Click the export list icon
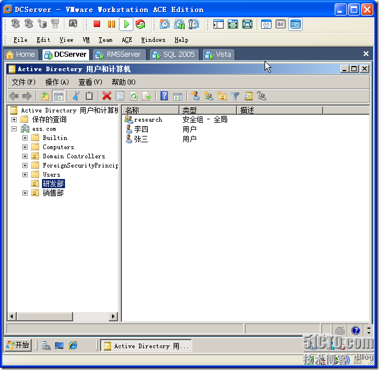The width and height of the screenshot is (379, 370). click(147, 96)
